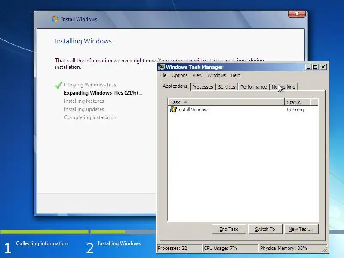This screenshot has width=344, height=258.
Task: Click the Task Manager resize grip corner
Action: coord(325,249)
